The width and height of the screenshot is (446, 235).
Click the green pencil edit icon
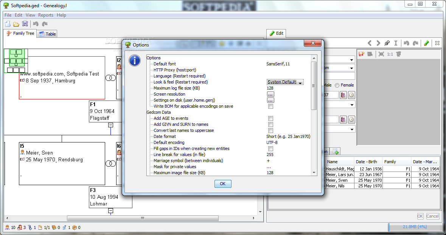[426, 43]
